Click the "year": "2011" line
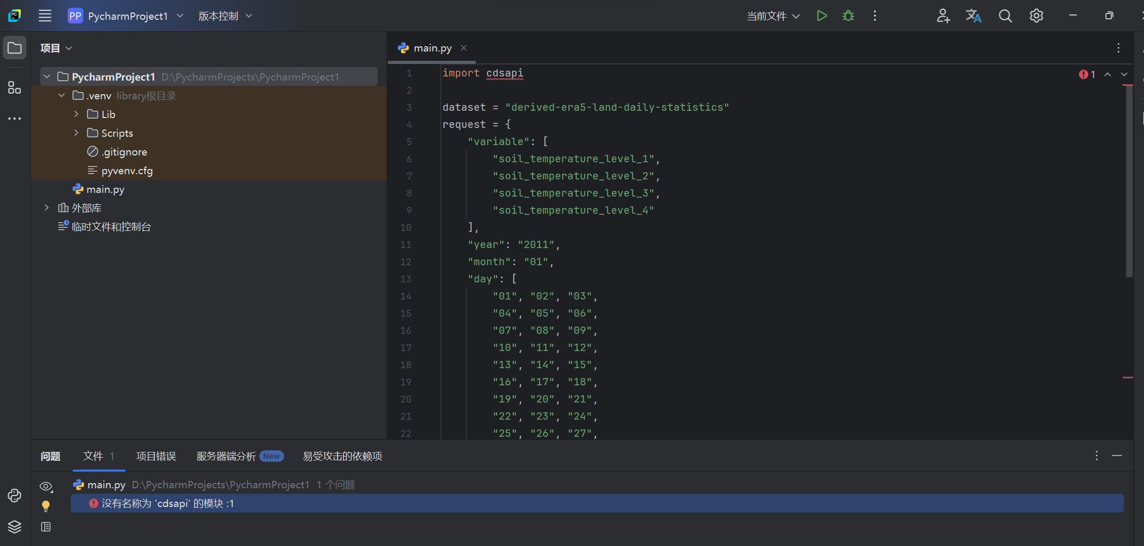This screenshot has width=1144, height=546. coord(514,244)
